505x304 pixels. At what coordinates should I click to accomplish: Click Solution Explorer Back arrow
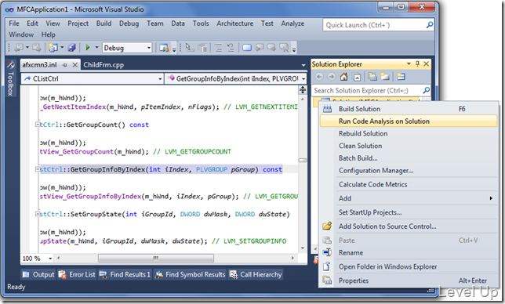click(319, 77)
